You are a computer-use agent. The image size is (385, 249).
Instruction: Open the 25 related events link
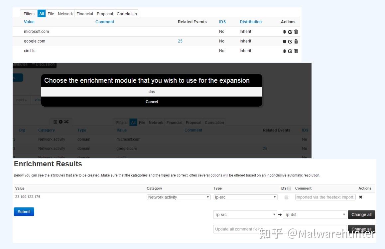180,41
